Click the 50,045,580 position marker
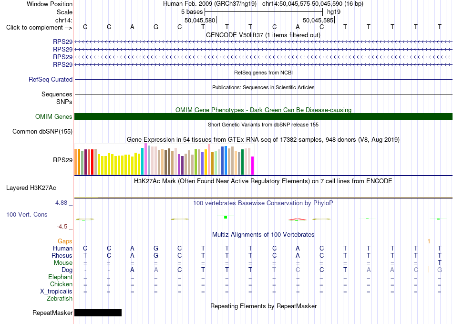Screen dimensions: 453x324 200,20
